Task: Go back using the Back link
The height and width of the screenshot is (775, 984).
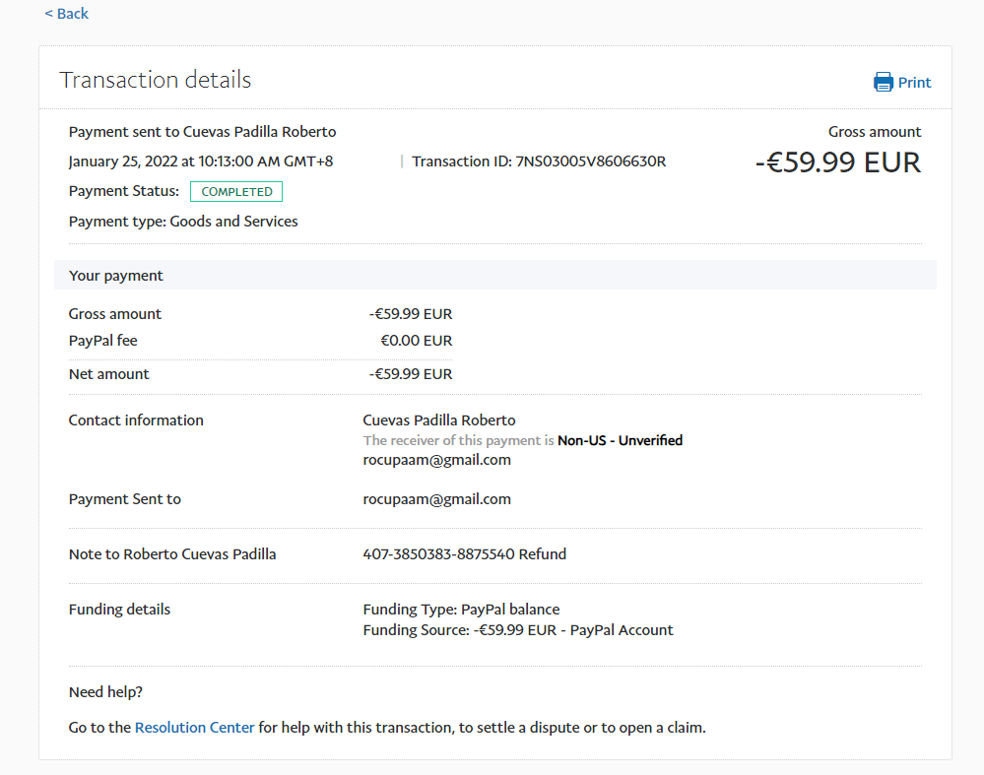Action: 66,14
